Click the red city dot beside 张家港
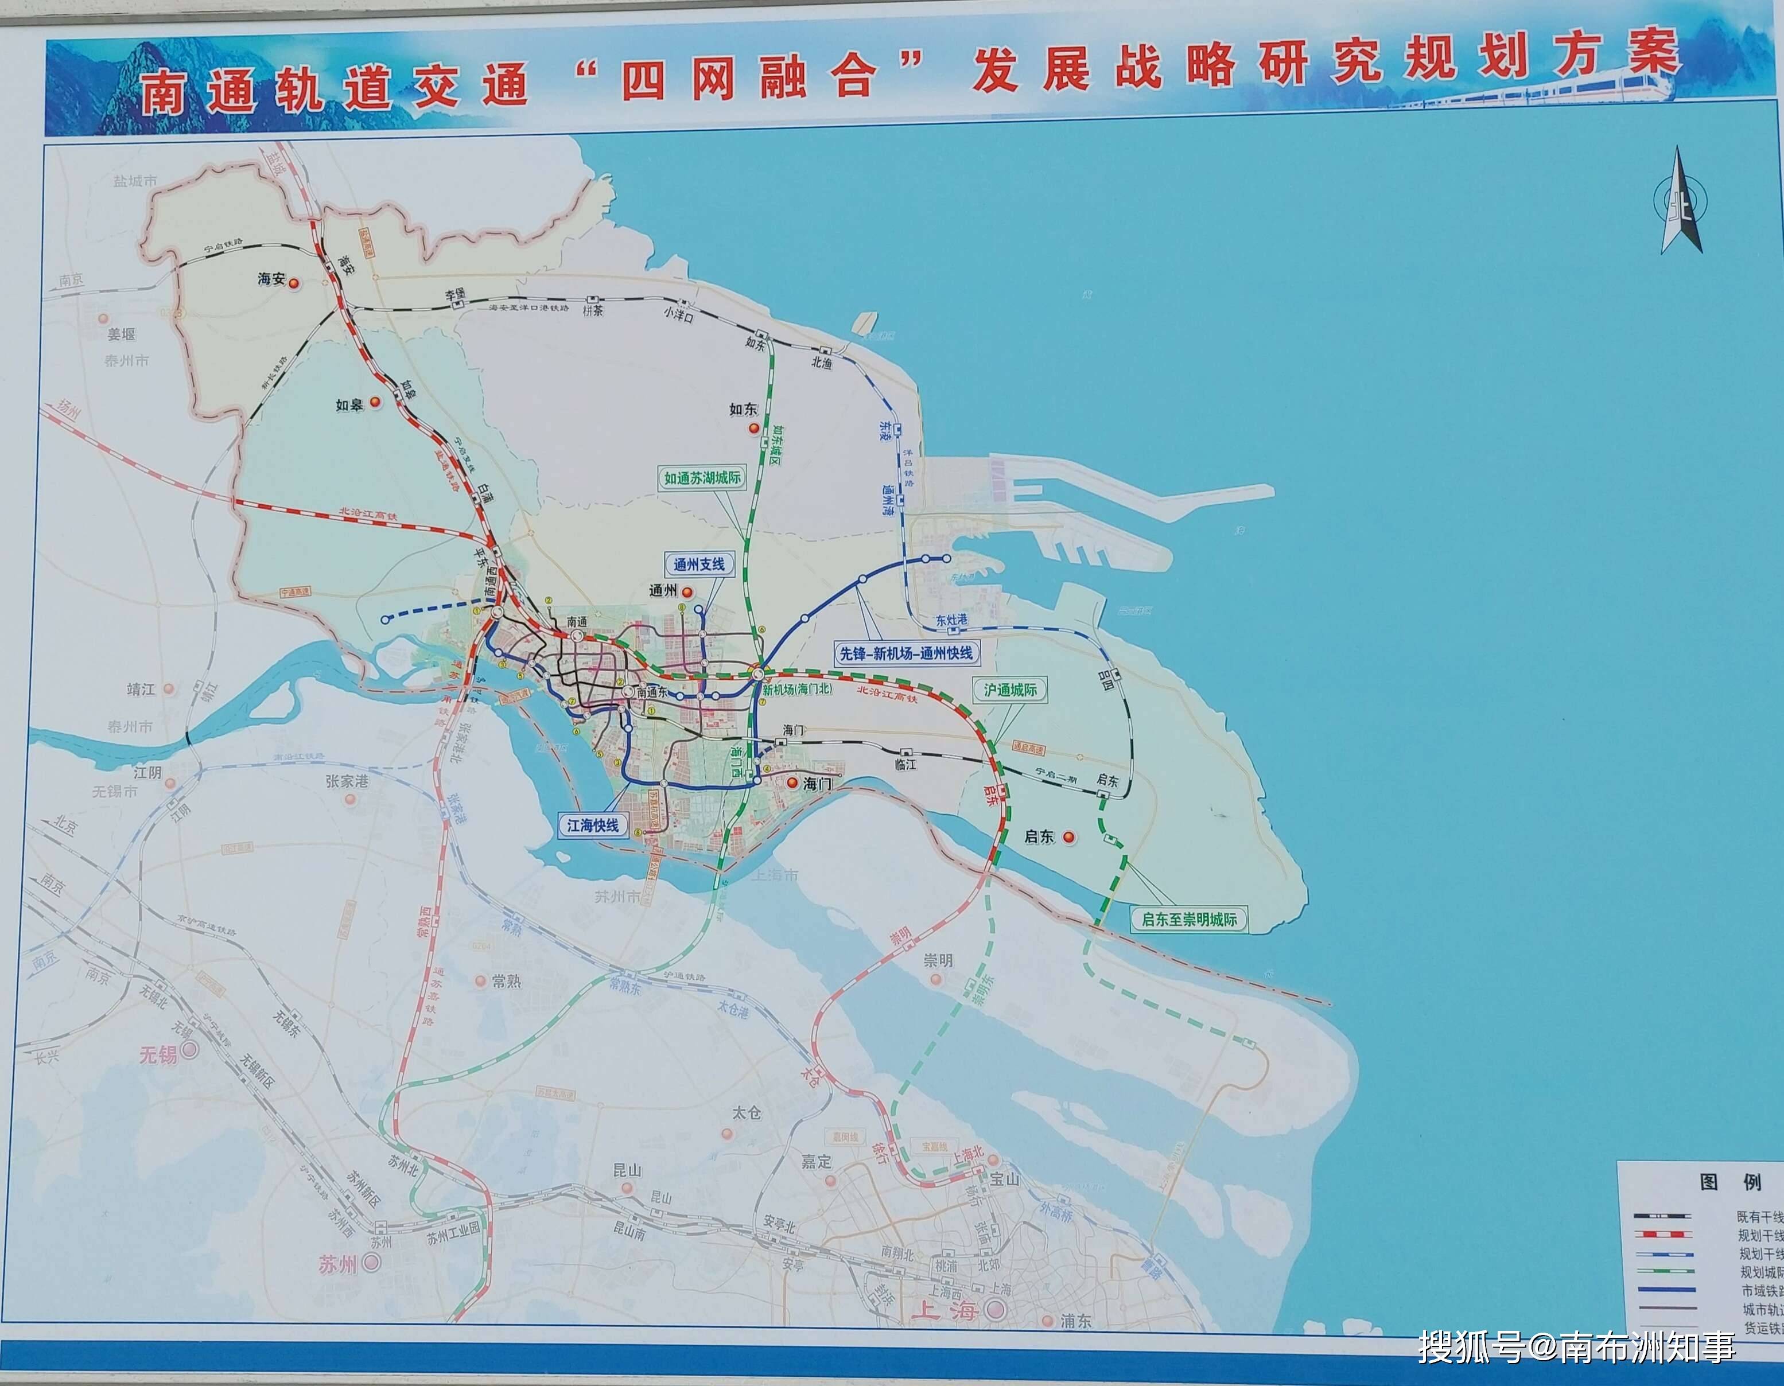 (351, 800)
